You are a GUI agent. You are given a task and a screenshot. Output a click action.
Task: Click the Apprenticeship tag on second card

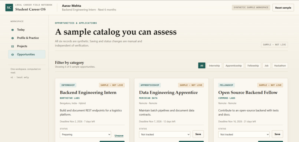(x=150, y=85)
